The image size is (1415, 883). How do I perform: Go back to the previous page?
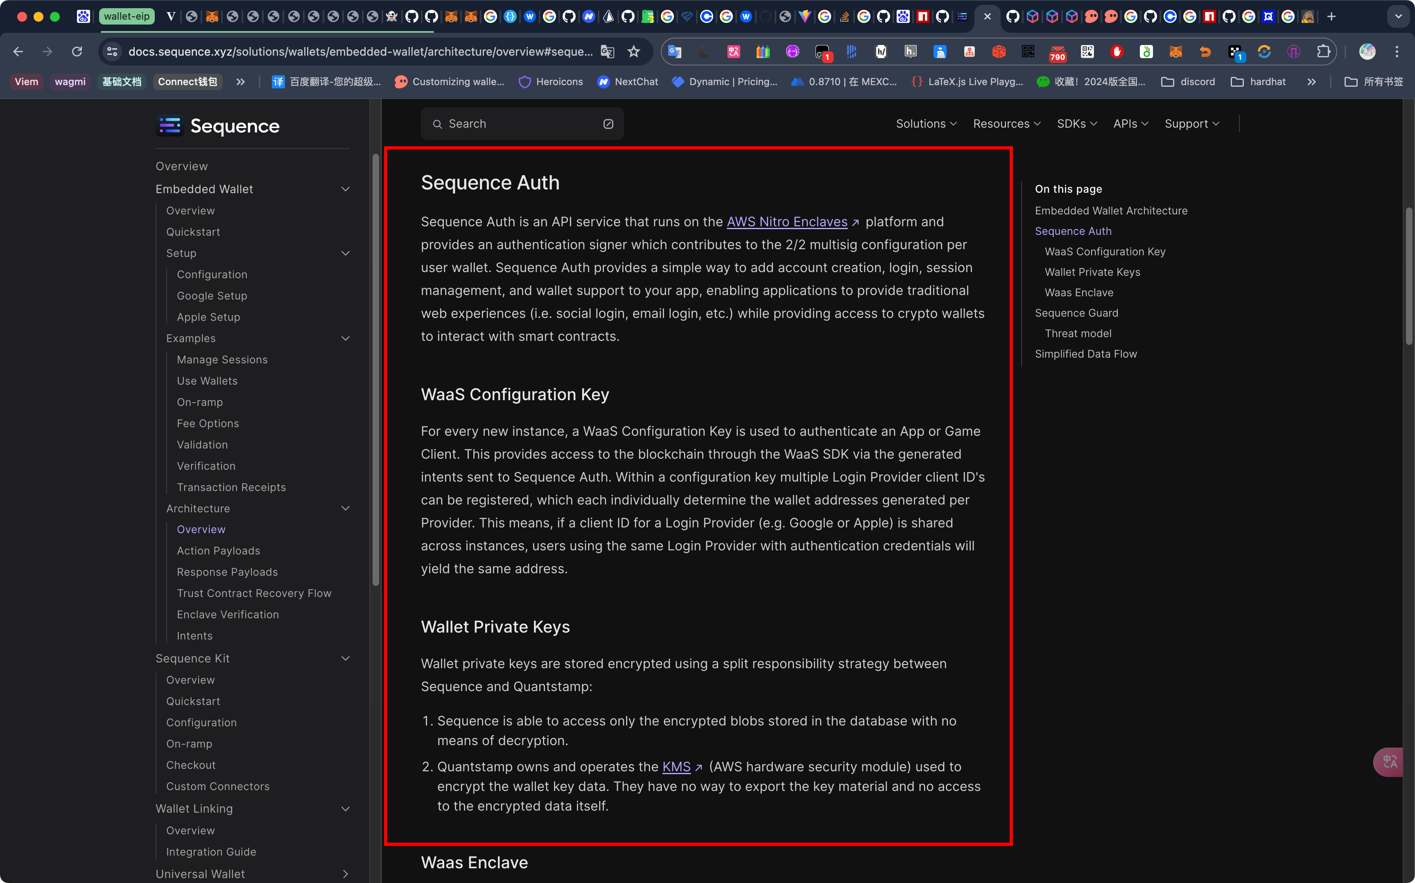click(18, 52)
